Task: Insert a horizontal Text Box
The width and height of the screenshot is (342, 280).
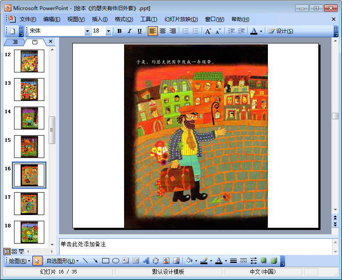Action: [126, 261]
